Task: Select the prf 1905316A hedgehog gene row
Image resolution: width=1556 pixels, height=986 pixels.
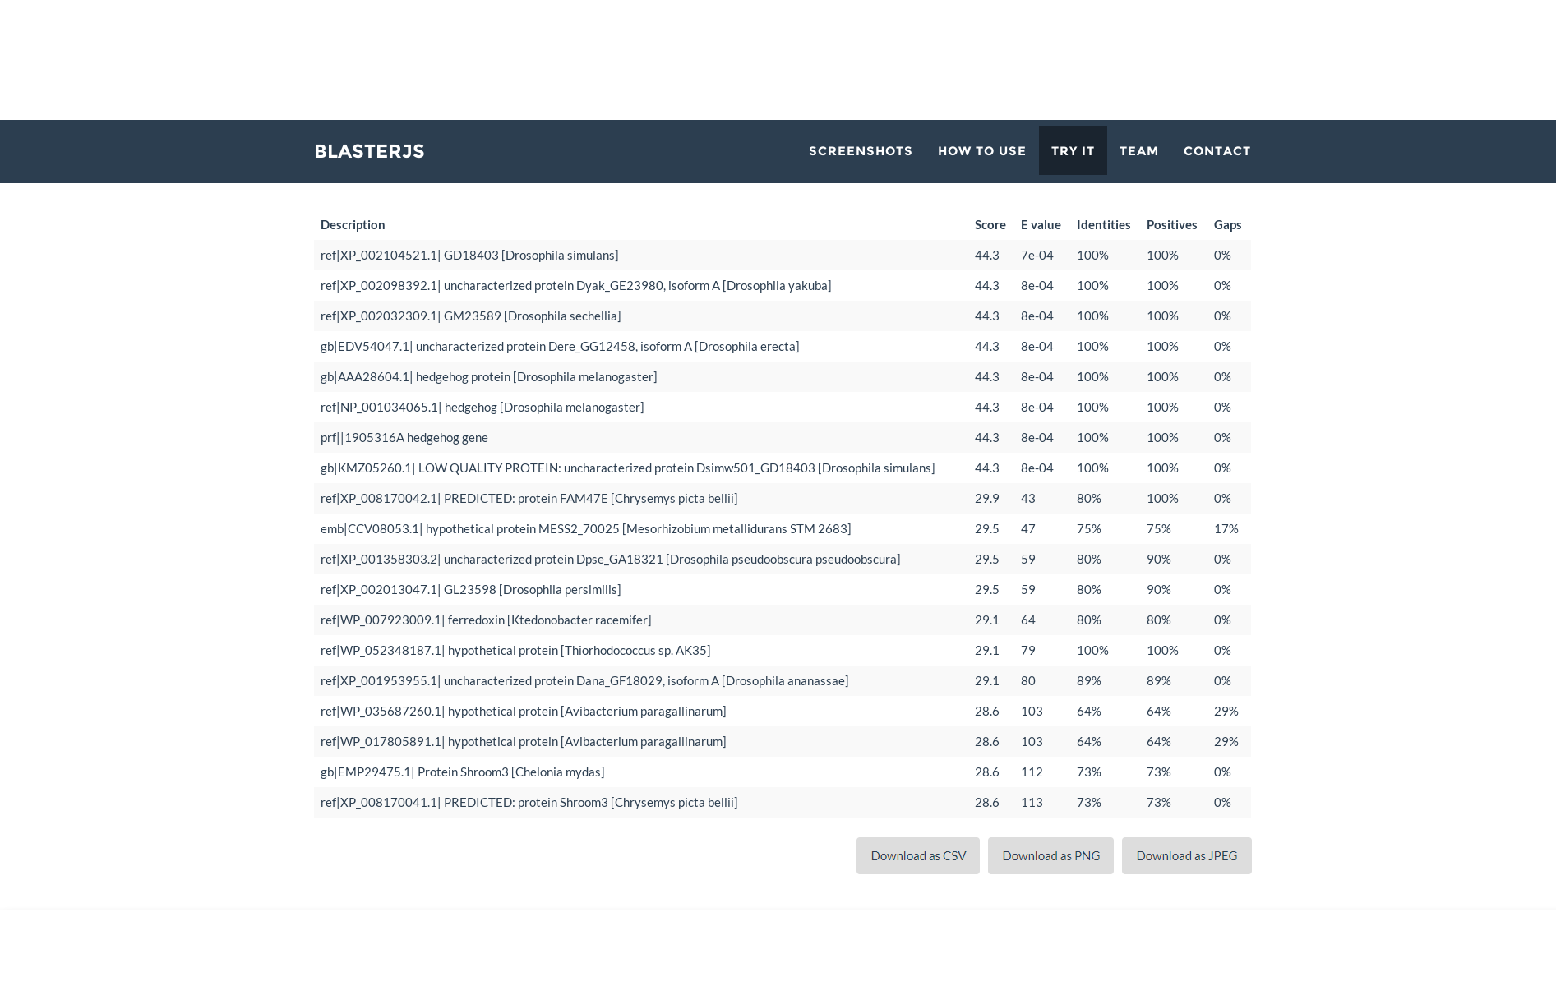Action: coord(404,438)
